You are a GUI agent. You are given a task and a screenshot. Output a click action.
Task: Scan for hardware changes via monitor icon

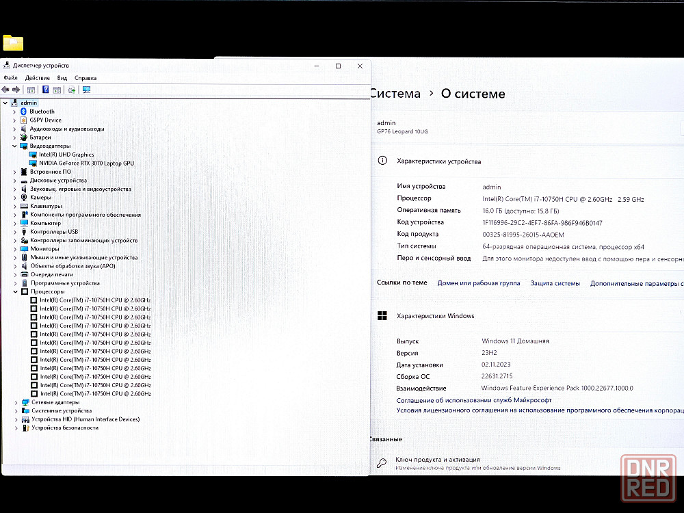pos(86,90)
